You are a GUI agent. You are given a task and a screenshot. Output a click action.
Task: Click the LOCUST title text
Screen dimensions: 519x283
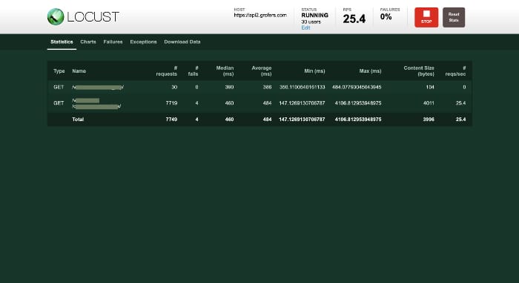pos(93,17)
